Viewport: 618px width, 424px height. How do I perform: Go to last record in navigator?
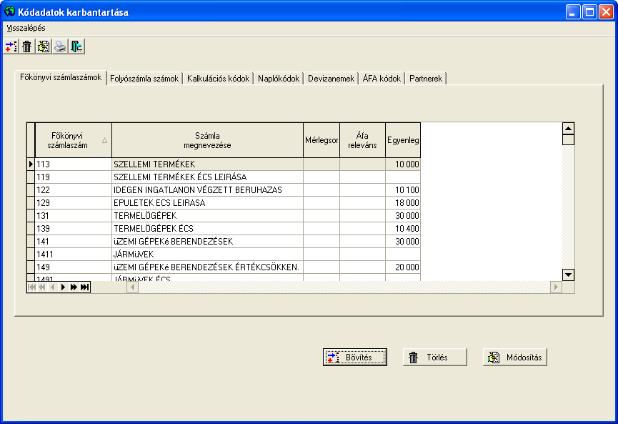(84, 287)
